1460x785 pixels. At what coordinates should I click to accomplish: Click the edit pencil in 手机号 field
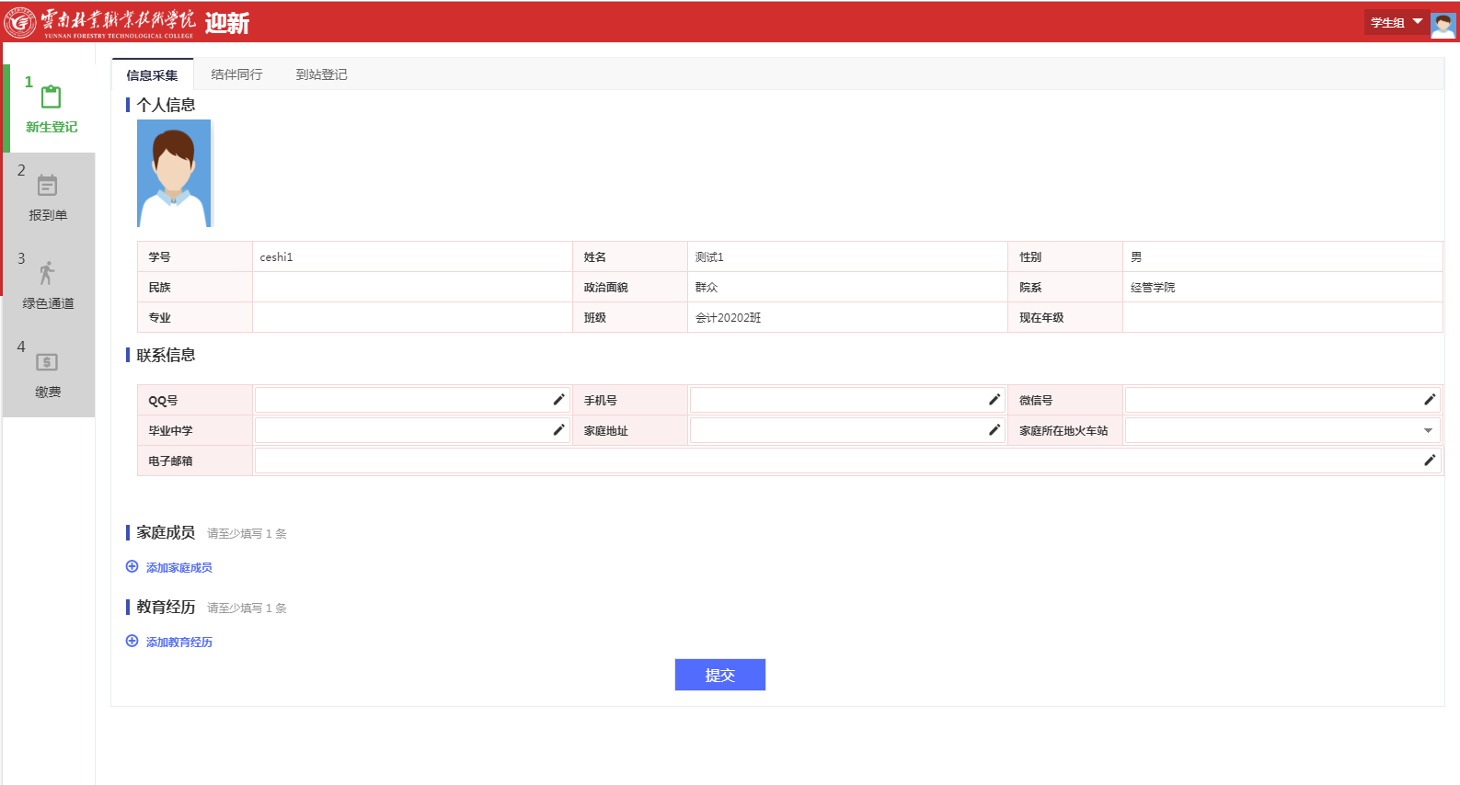994,400
